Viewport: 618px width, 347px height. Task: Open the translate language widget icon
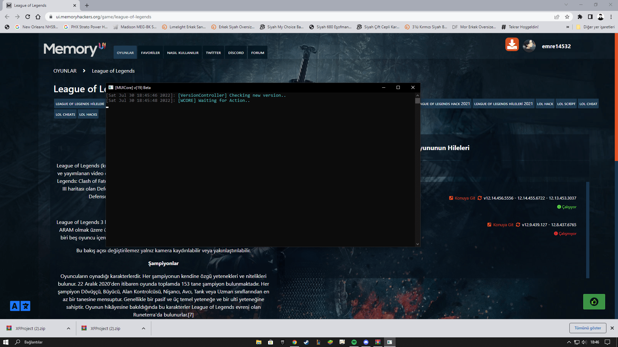(x=20, y=306)
